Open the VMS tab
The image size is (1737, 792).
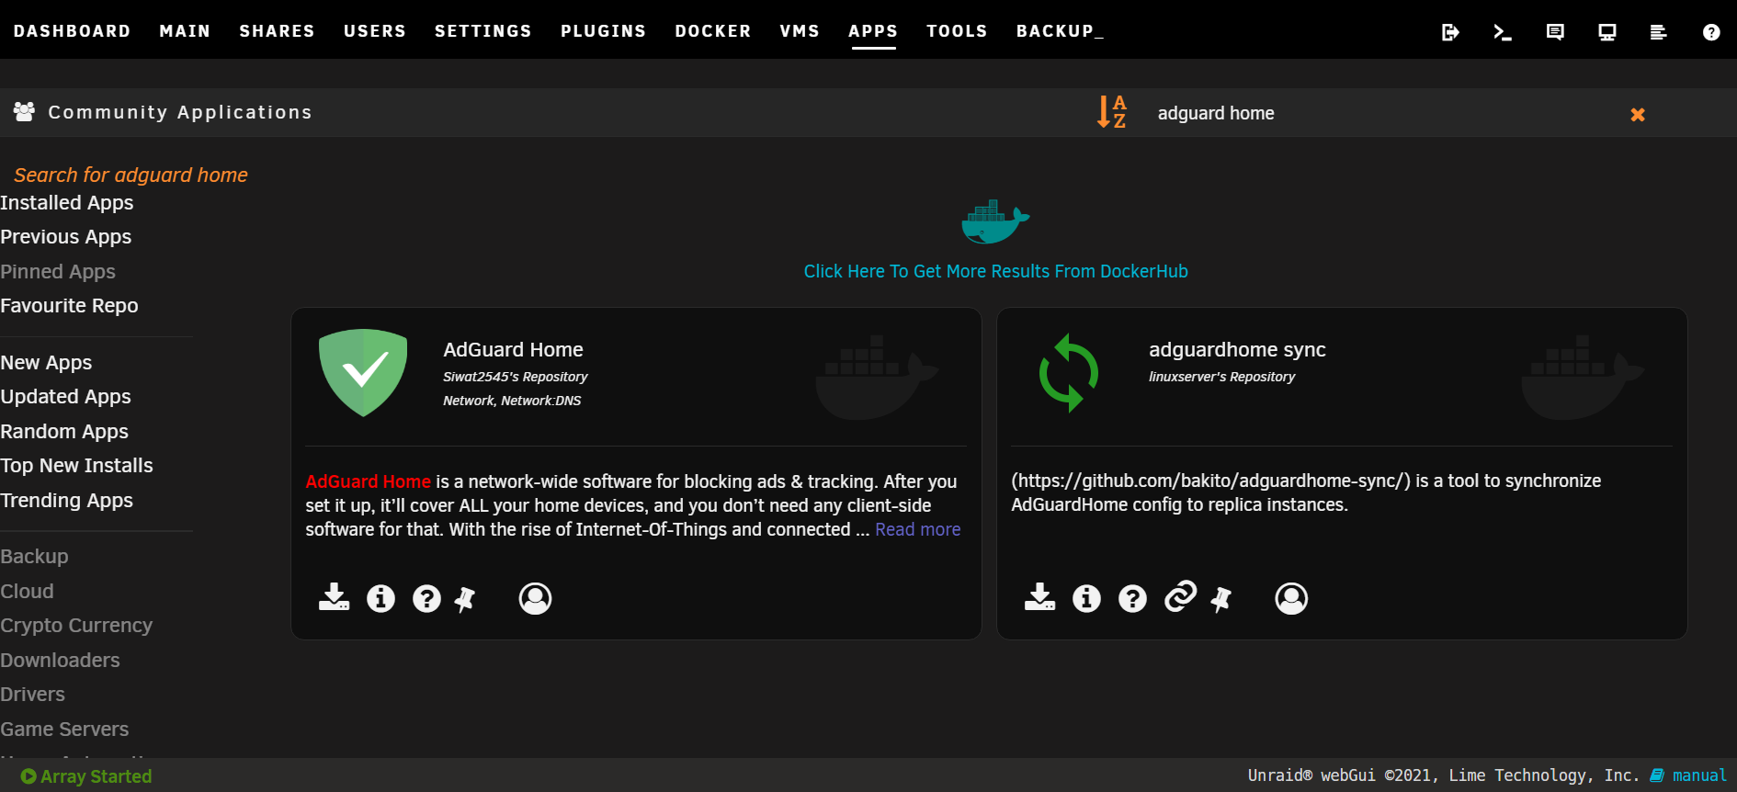800,31
